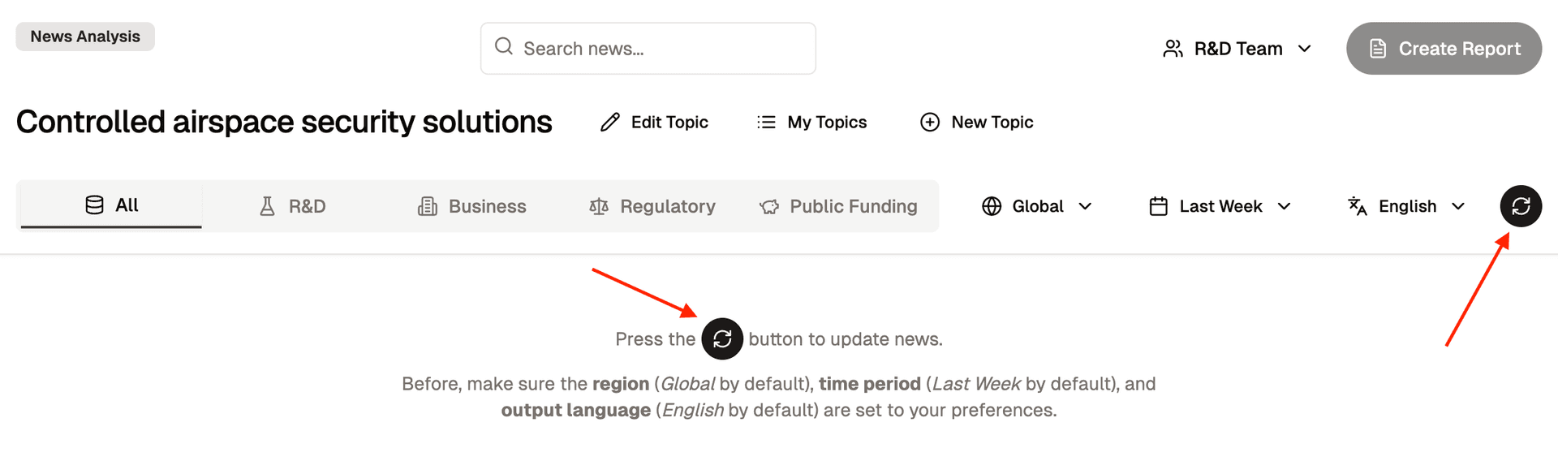This screenshot has height=474, width=1558.
Task: Switch to the Regulatory tab
Action: pos(652,206)
